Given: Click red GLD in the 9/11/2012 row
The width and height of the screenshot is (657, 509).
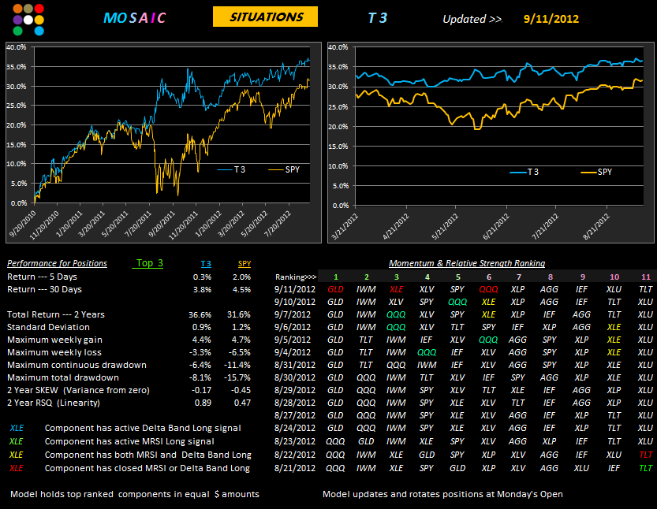Looking at the screenshot, I should (x=336, y=289).
